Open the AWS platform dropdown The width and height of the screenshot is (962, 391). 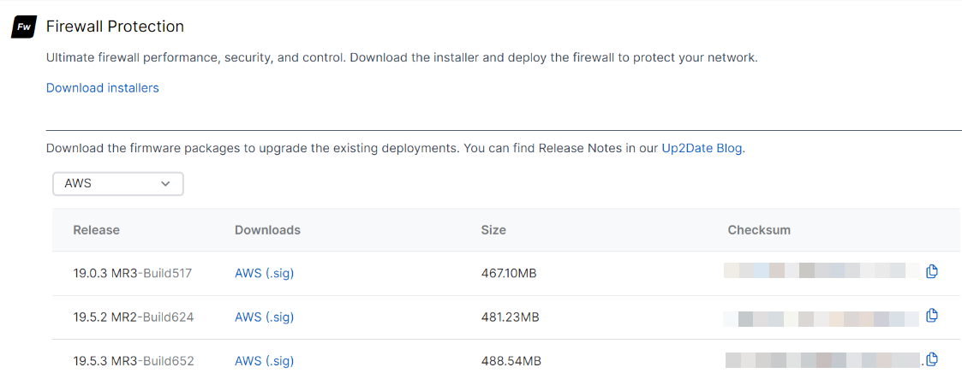118,184
